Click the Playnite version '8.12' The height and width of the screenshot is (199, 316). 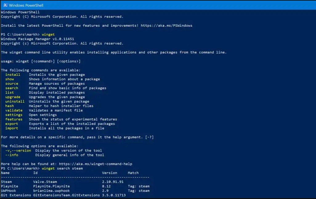point(106,186)
